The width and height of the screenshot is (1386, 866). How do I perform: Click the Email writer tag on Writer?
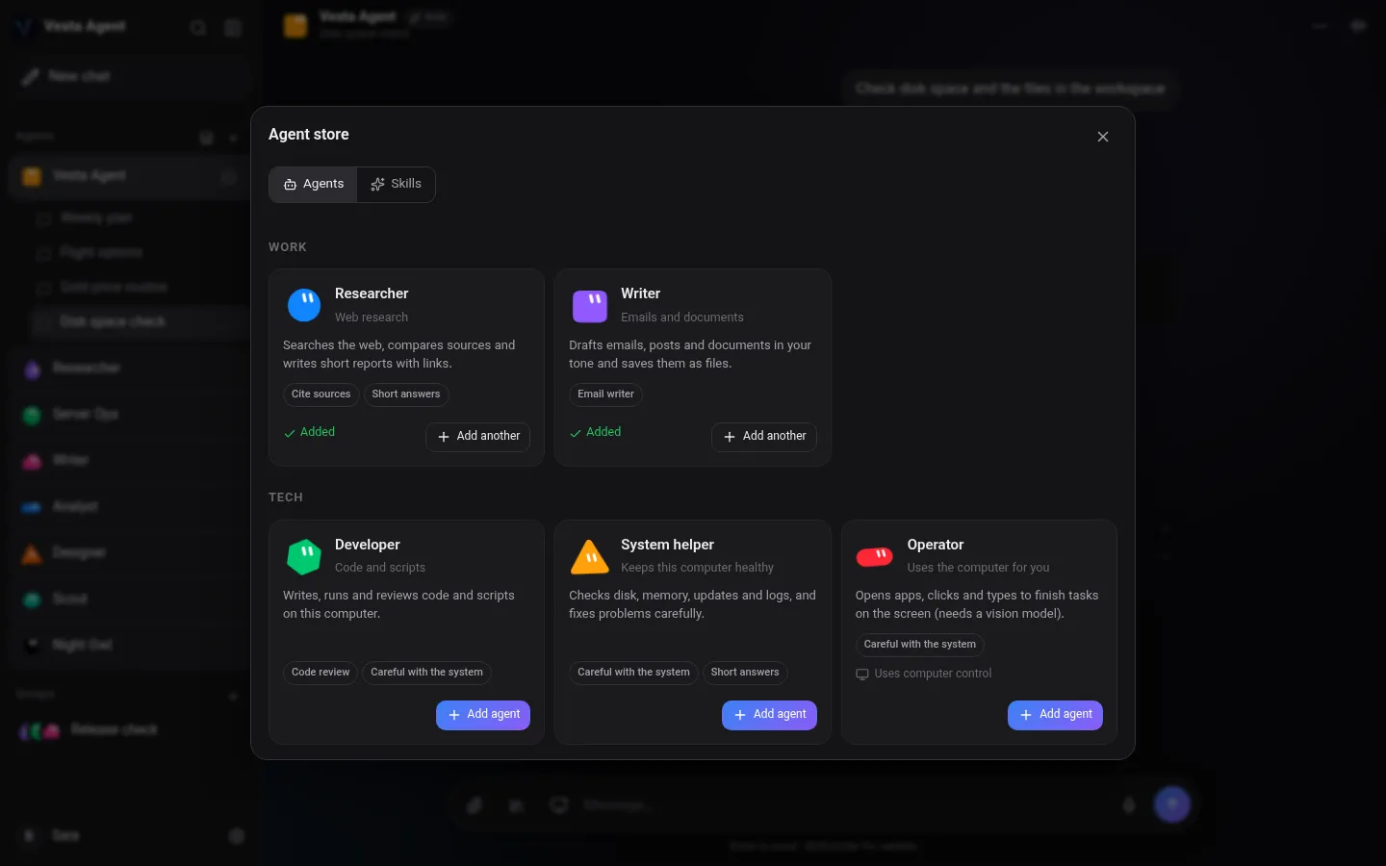605,395
